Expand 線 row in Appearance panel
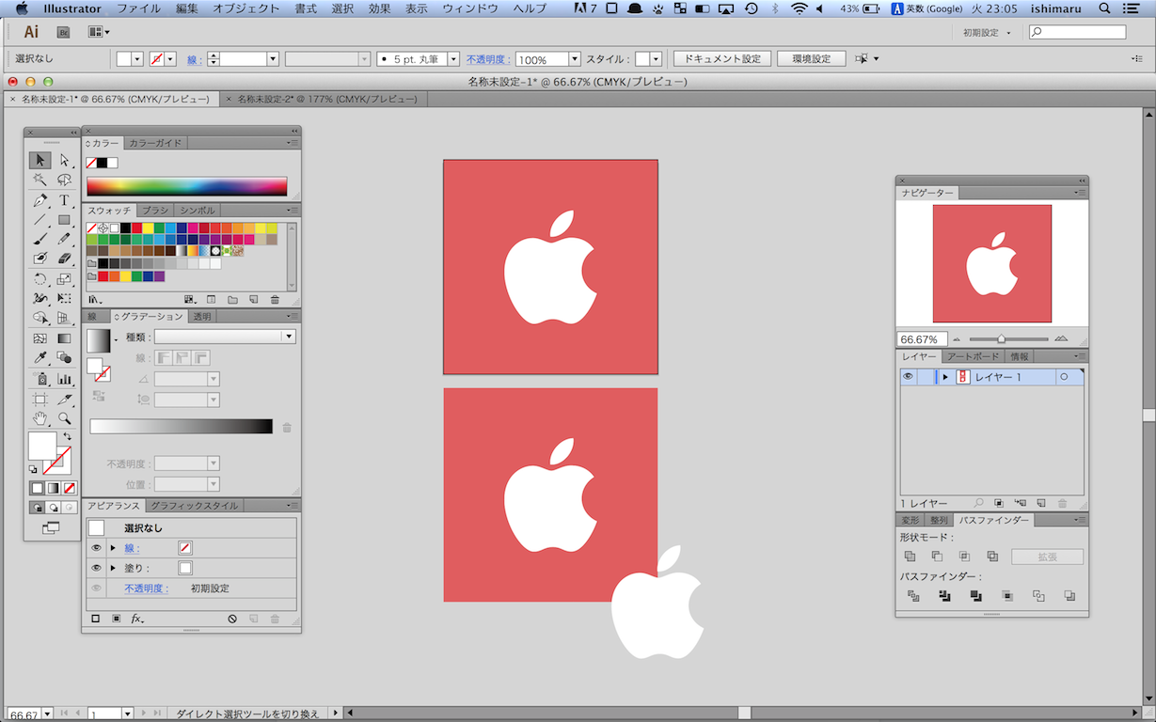Screen dimensions: 1156x722 pos(113,547)
